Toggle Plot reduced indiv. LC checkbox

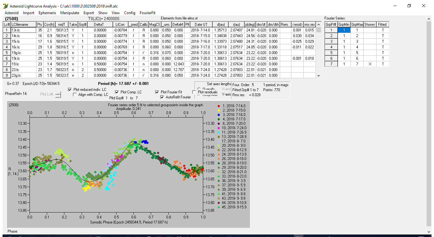click(70, 90)
